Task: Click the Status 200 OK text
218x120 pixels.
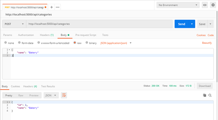Action: point(152,86)
